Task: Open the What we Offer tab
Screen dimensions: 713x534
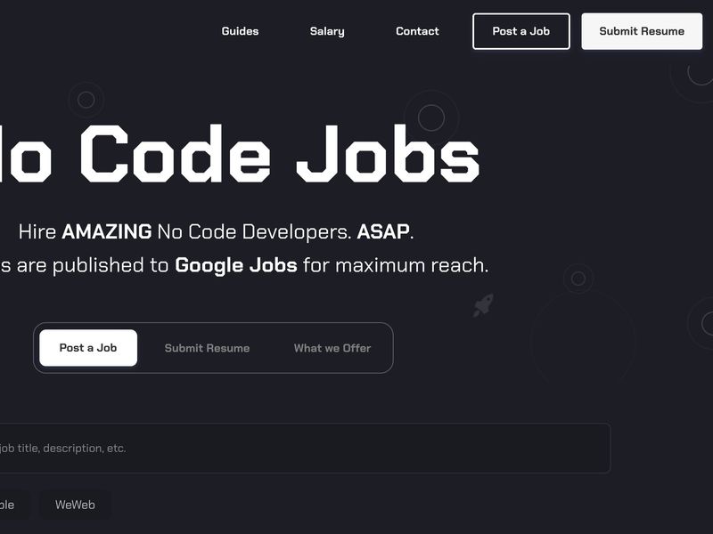Action: tap(332, 348)
